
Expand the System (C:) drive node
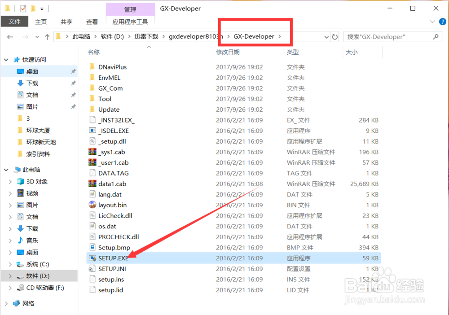[10, 264]
